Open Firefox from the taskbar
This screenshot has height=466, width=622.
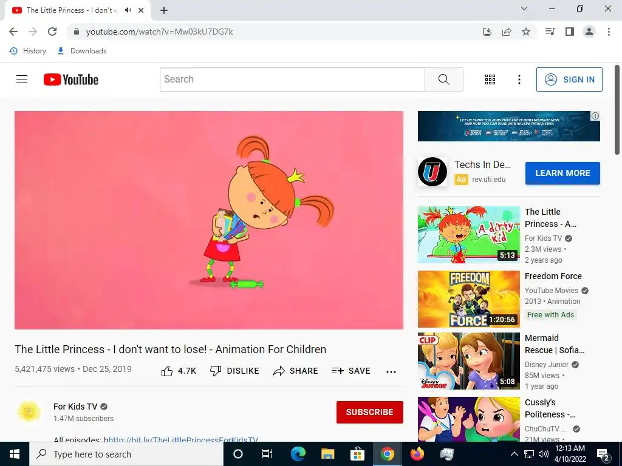point(417,454)
